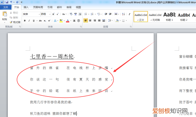Toggle Underline formatting
This screenshot has height=117, width=196.
pos(34,21)
